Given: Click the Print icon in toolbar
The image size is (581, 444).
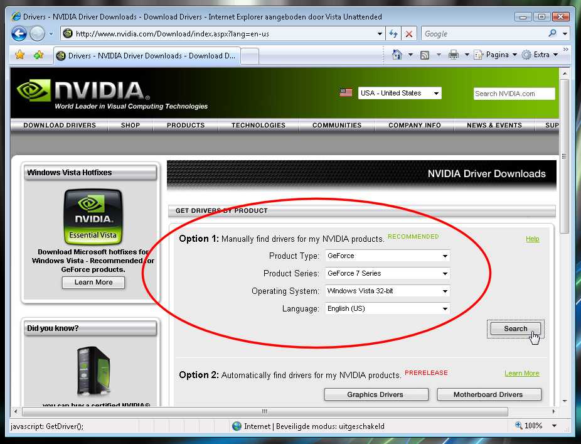Looking at the screenshot, I should click(454, 55).
